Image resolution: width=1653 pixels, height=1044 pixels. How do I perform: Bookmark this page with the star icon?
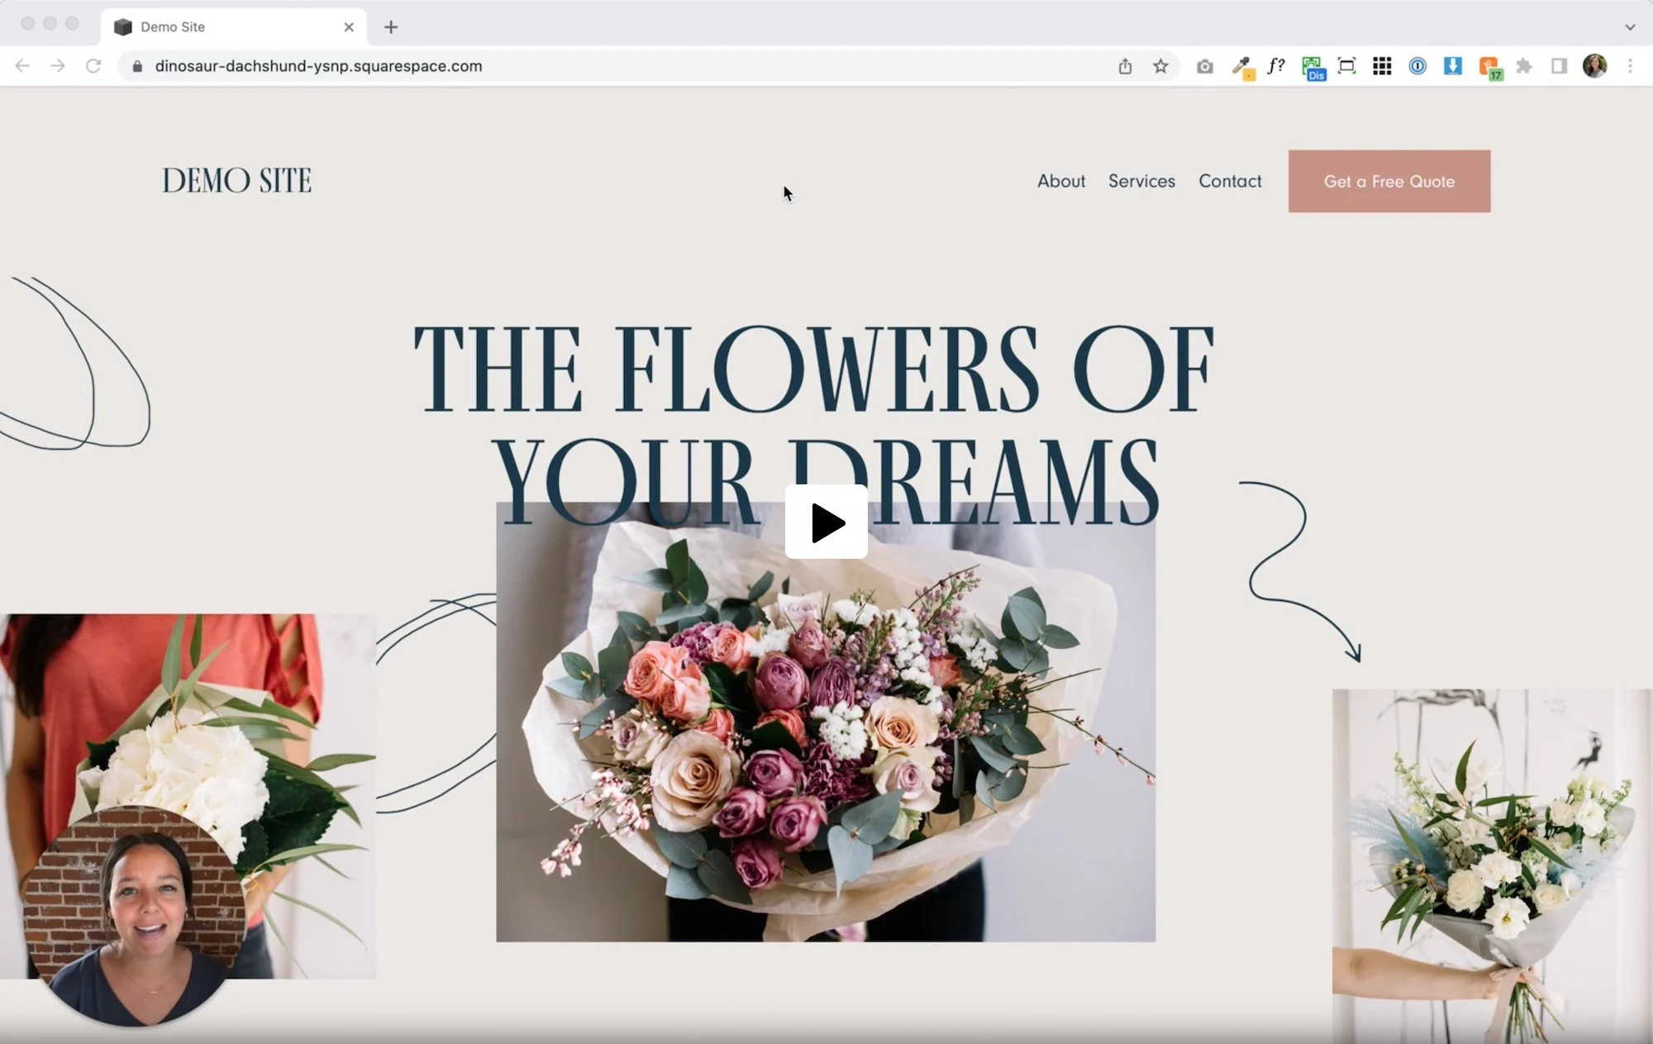tap(1160, 66)
